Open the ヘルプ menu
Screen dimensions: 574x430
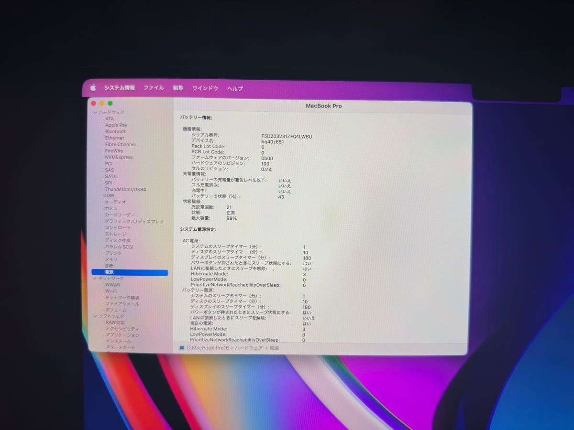point(235,88)
